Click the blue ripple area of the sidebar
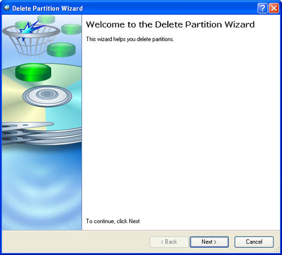 [42, 188]
